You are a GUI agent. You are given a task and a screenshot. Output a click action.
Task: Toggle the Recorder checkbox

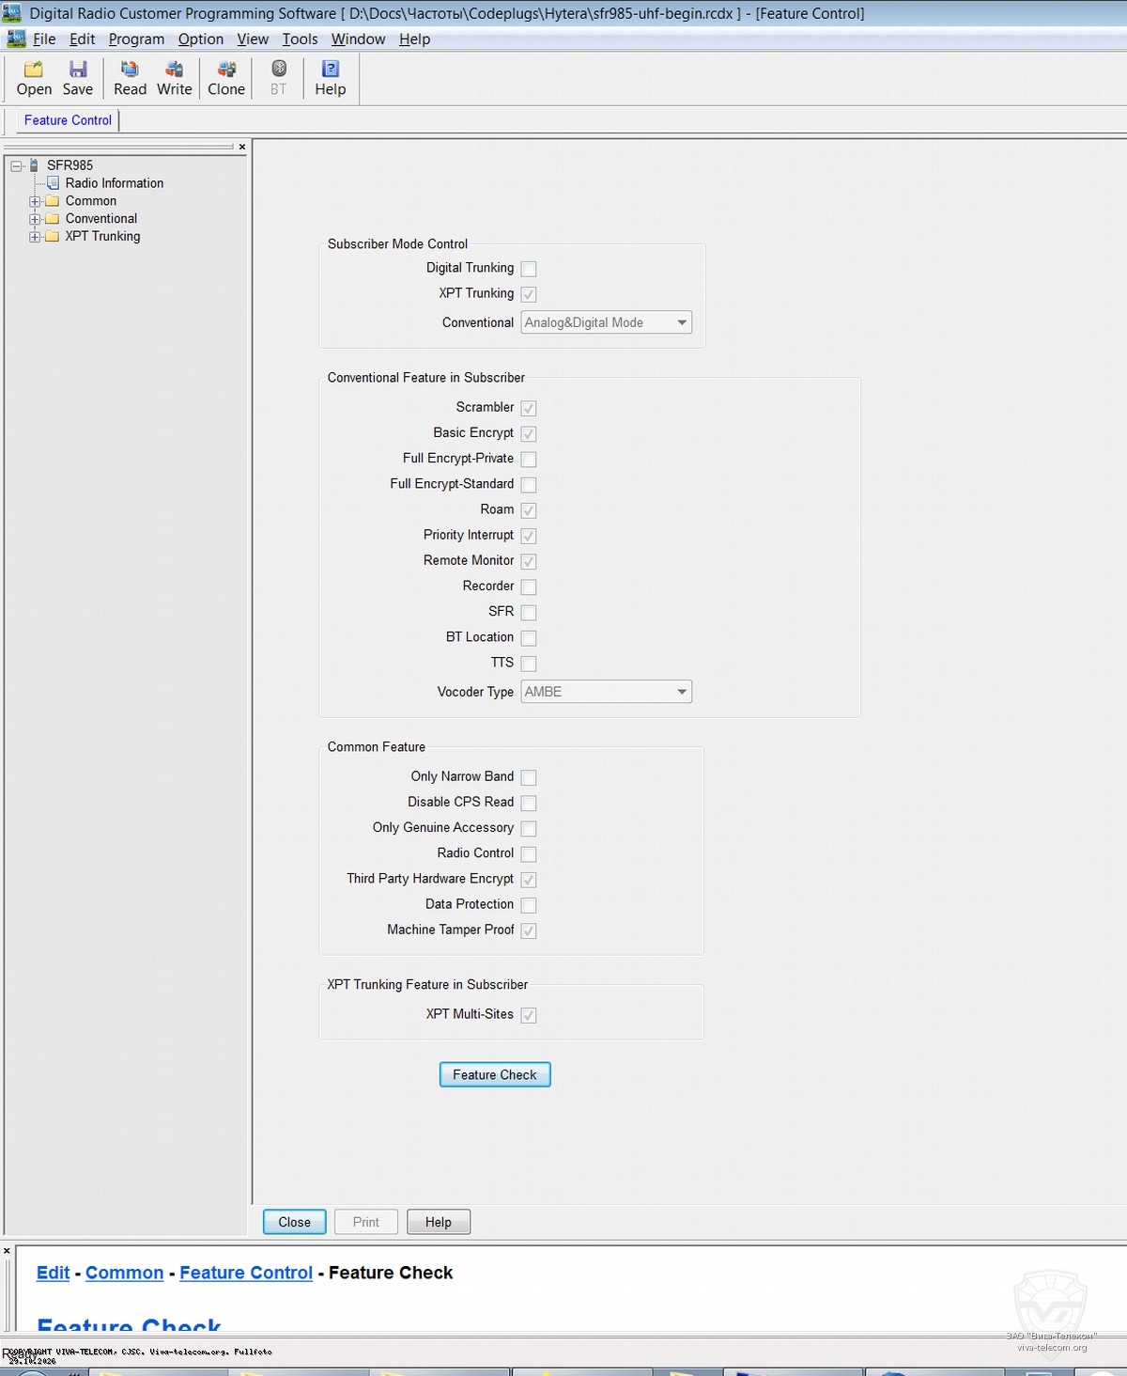tap(529, 586)
